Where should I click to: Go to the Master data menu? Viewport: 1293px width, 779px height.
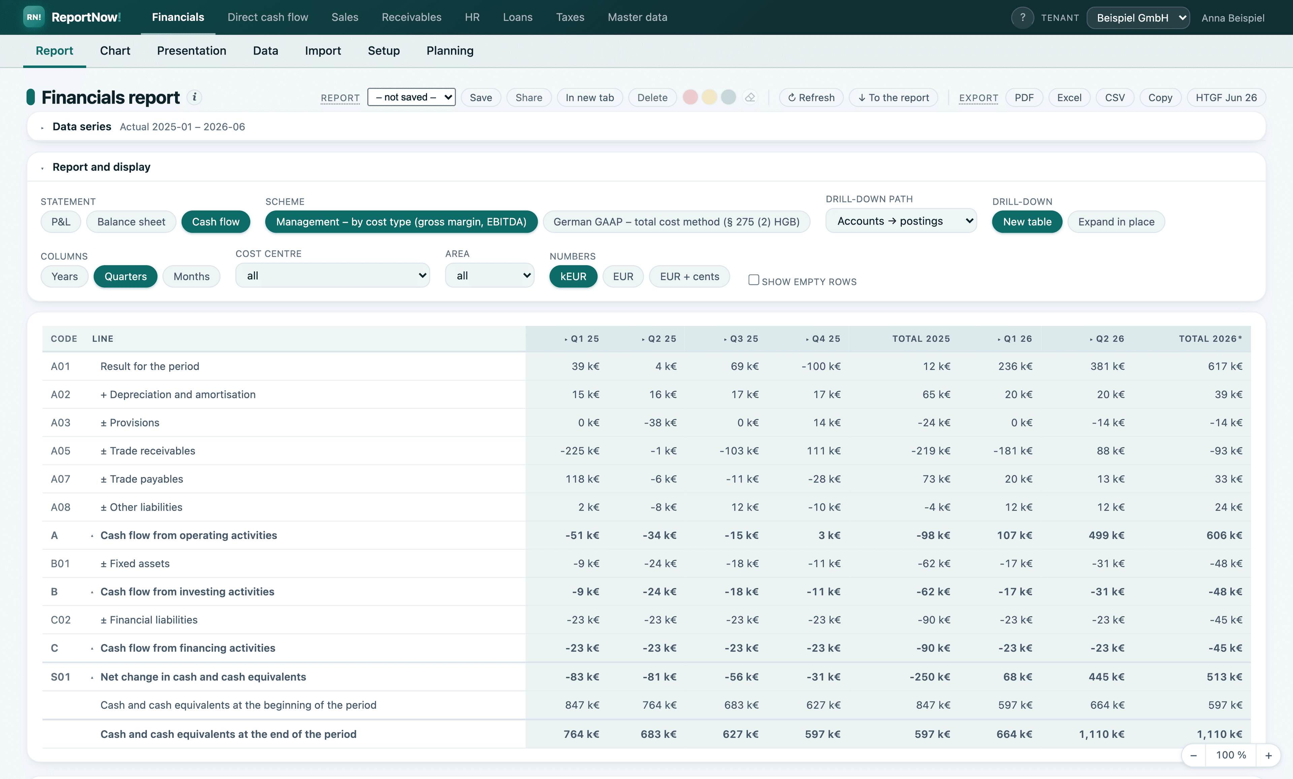tap(637, 17)
